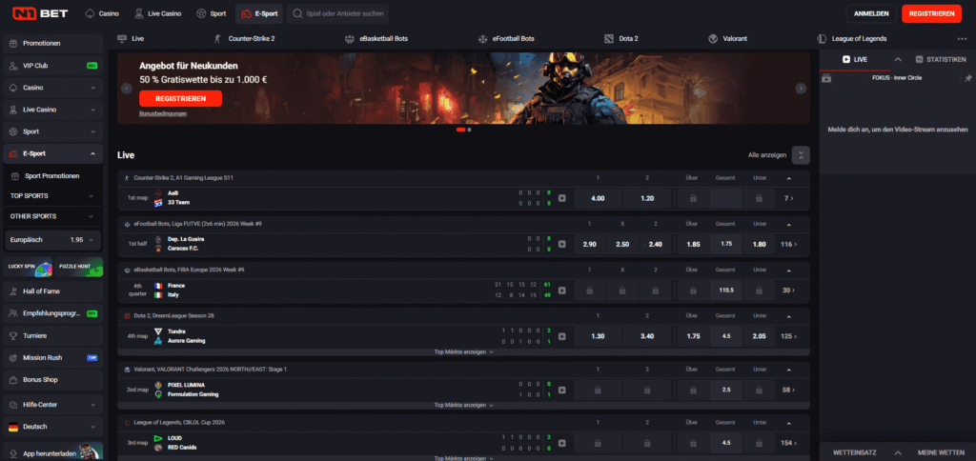This screenshot has width=976, height=461.
Task: Click the video stream icon for Tundra vs Aurora Gaming
Action: click(x=561, y=336)
